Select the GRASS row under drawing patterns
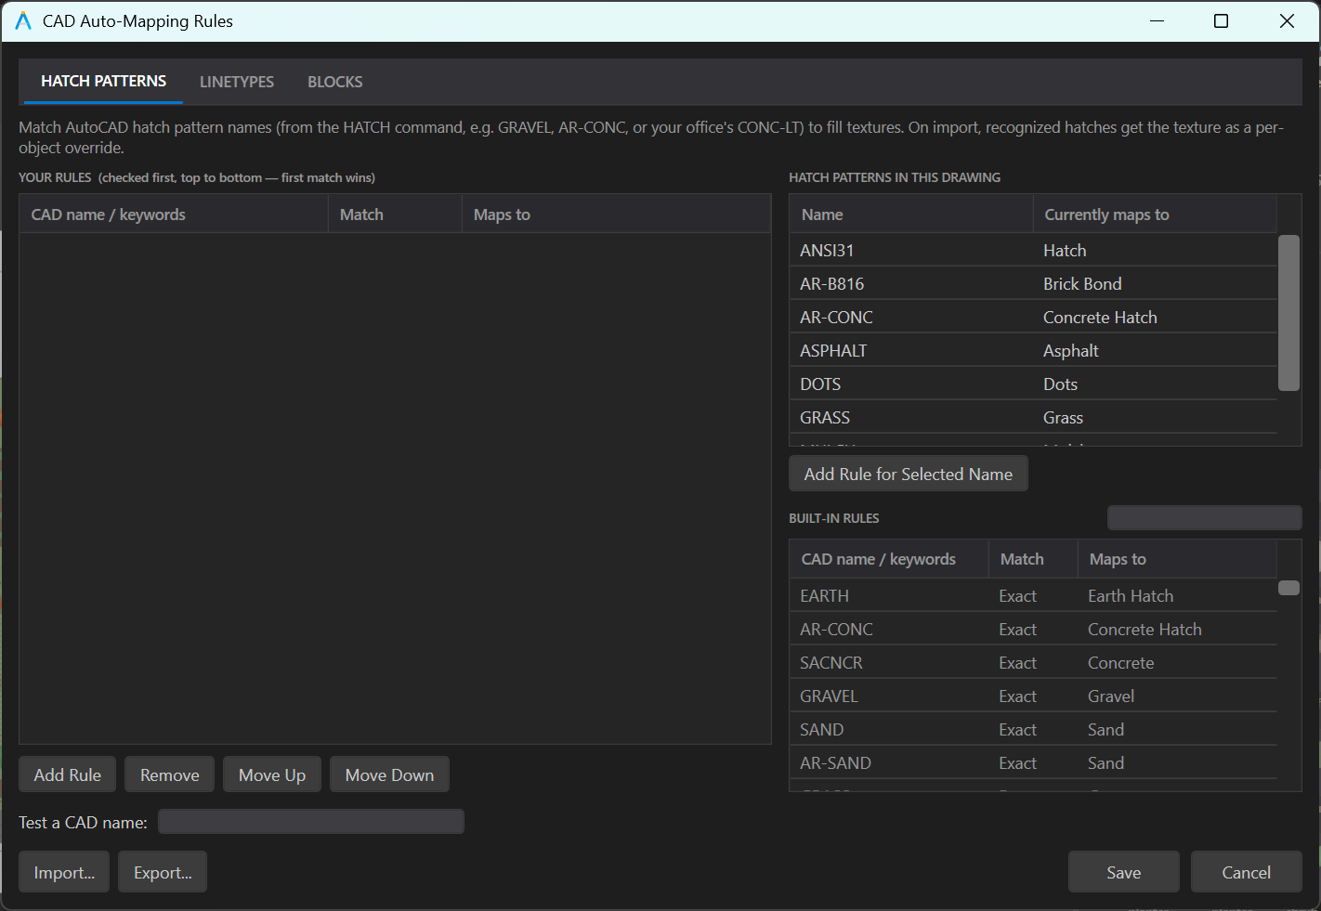Screen dimensions: 1321x911 (1033, 417)
